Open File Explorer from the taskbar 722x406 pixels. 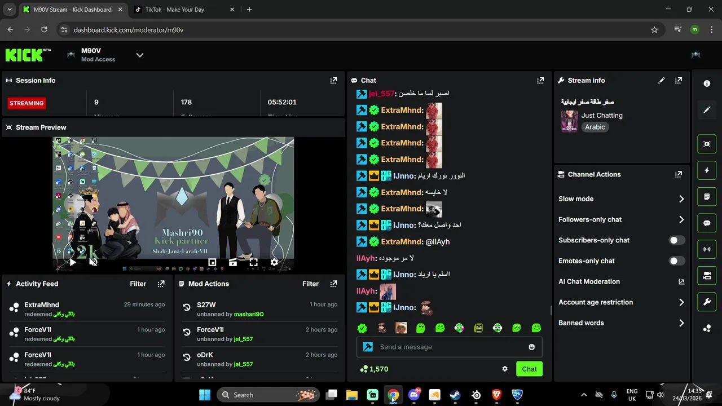[352, 395]
